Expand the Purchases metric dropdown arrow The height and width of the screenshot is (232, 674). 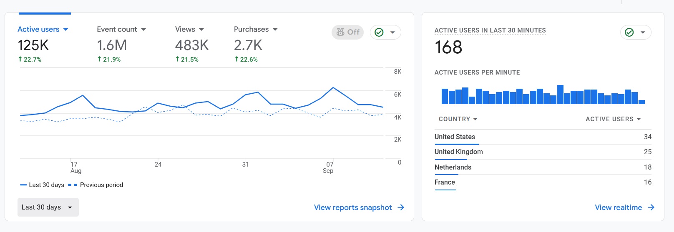tap(275, 29)
